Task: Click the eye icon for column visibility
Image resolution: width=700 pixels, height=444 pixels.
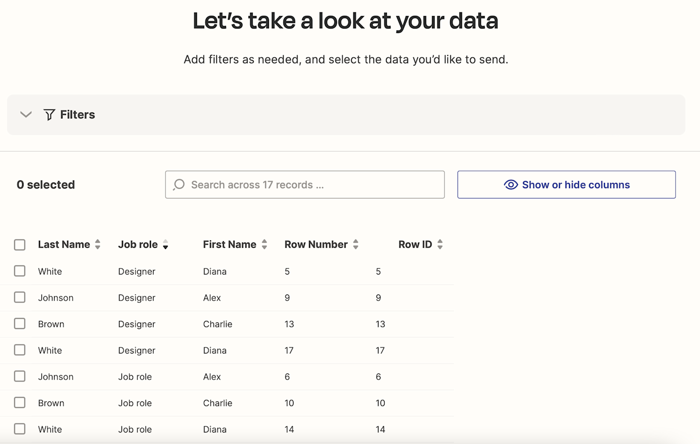Action: point(510,185)
